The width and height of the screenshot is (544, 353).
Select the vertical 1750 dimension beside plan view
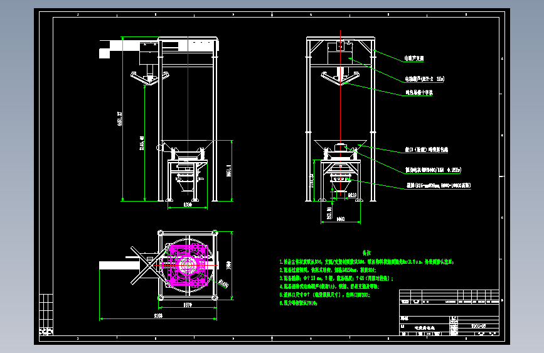tap(228, 265)
